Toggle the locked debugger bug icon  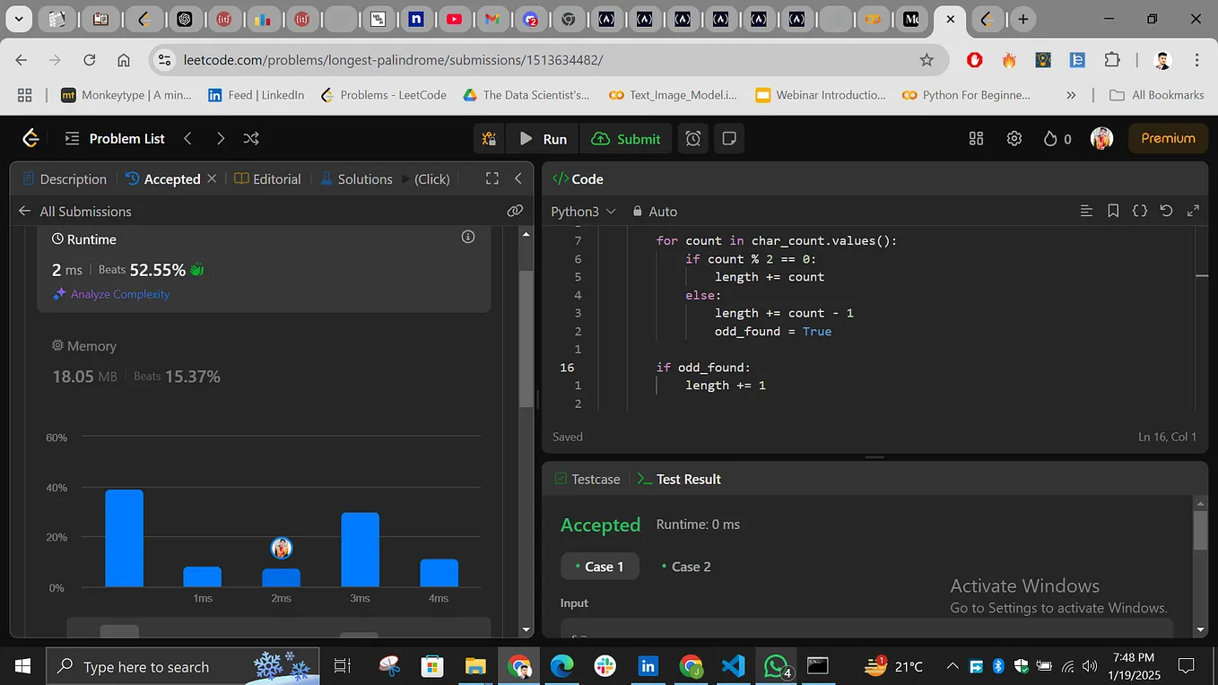pos(489,138)
